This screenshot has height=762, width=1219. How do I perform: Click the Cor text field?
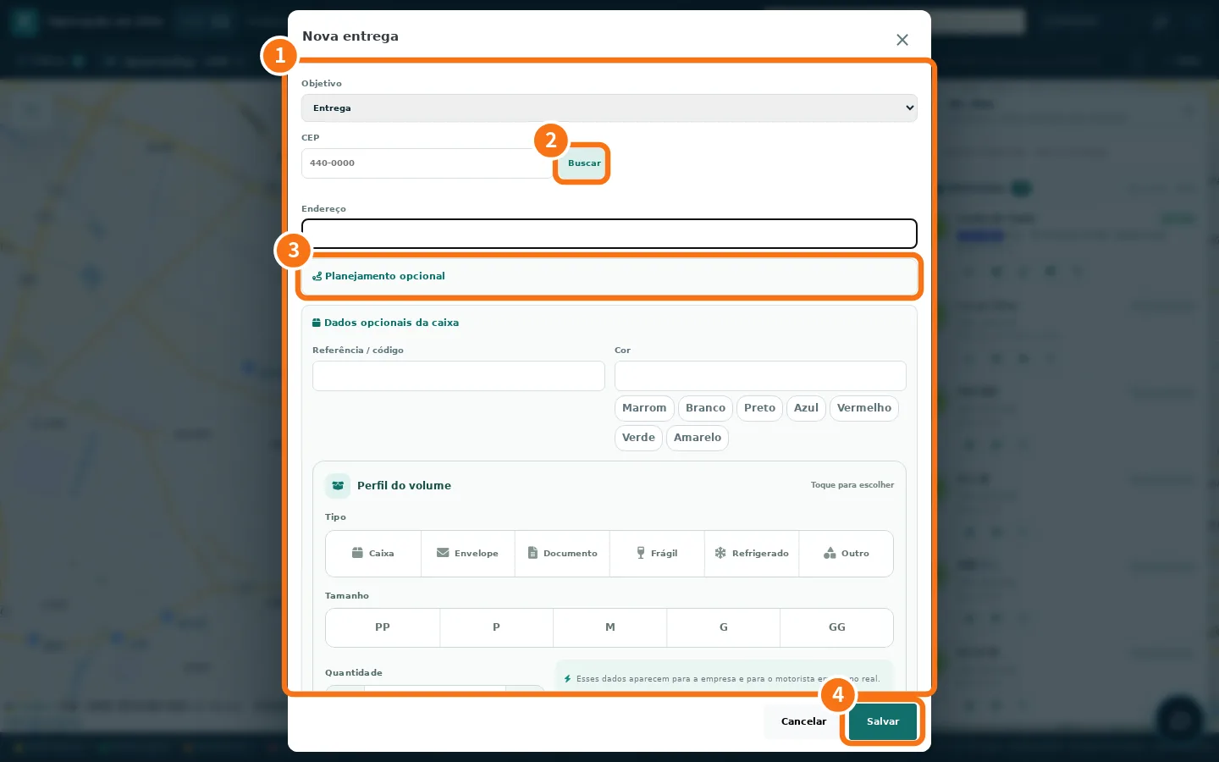(x=760, y=376)
